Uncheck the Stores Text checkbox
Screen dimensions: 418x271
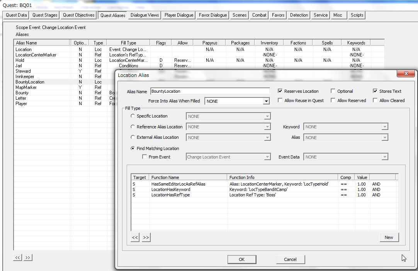(x=375, y=91)
